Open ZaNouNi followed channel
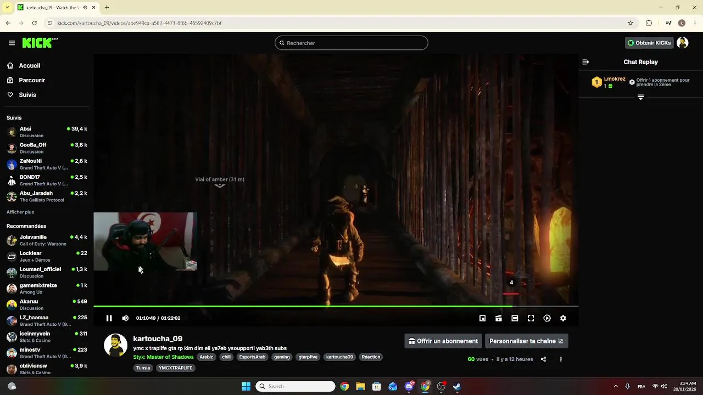 tap(47, 164)
